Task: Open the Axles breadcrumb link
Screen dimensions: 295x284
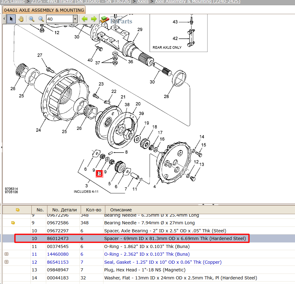Action: click(143, 2)
